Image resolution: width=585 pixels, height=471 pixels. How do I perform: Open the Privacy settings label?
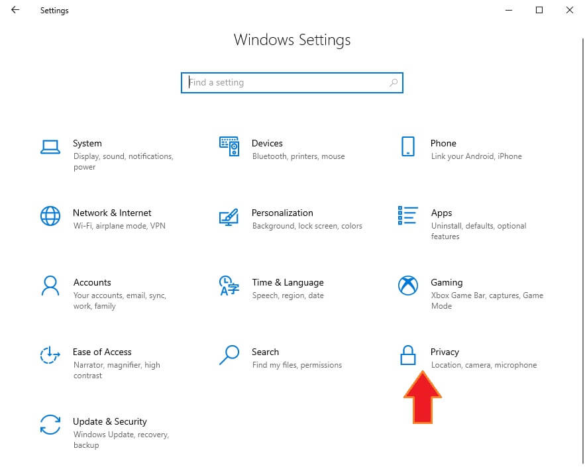click(445, 352)
